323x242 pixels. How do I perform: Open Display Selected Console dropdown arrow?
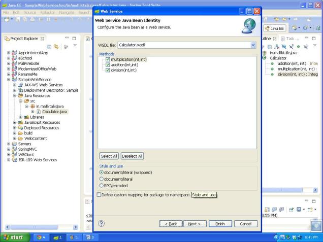click(304, 210)
